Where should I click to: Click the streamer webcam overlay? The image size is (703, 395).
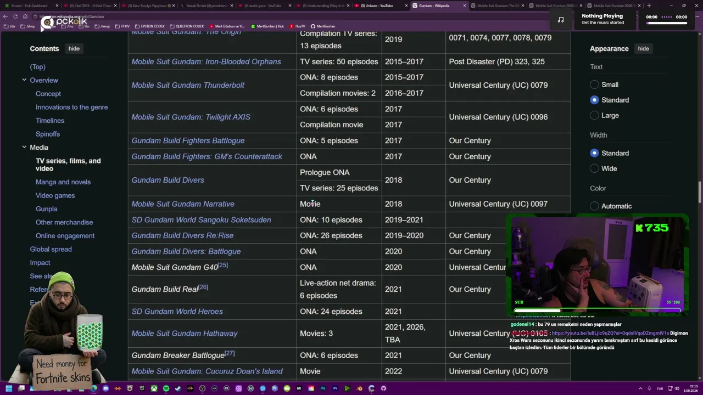click(x=597, y=265)
